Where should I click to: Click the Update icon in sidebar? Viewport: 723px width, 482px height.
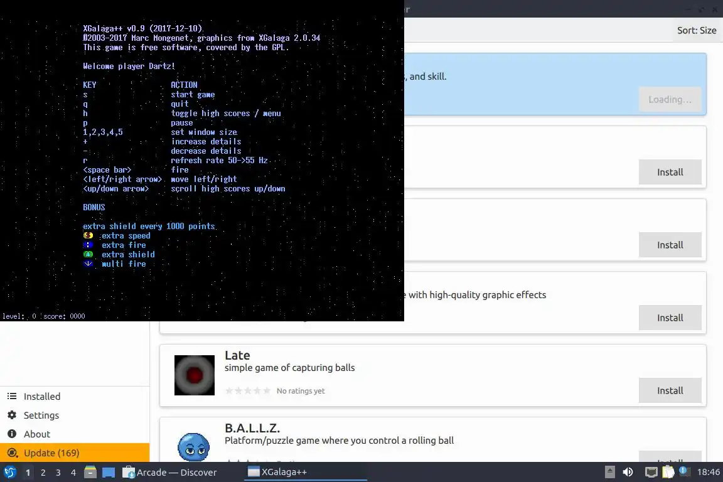tap(13, 453)
